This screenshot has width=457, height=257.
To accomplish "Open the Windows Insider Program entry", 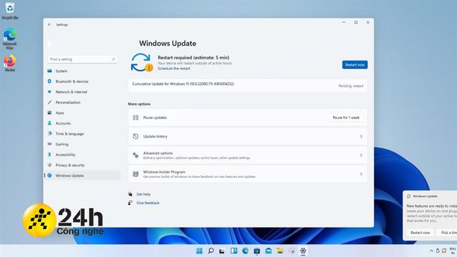I will pyautogui.click(x=247, y=174).
